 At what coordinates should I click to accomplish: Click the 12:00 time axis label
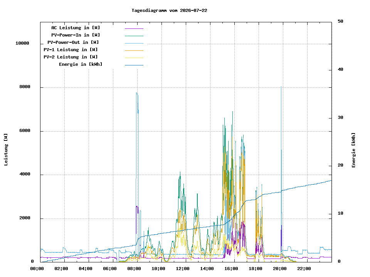point(183,269)
